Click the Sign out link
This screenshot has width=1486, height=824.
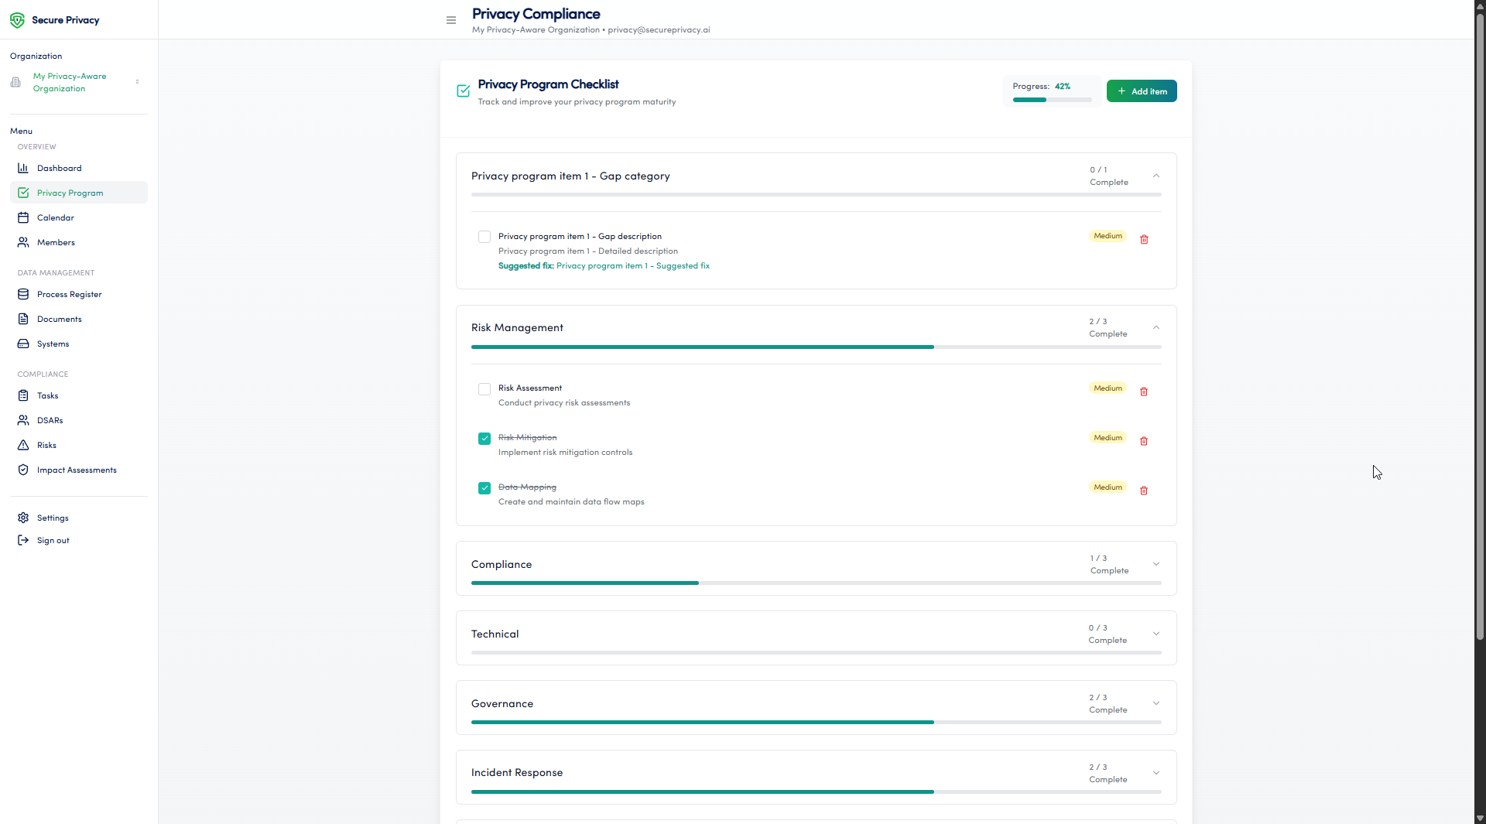(51, 540)
